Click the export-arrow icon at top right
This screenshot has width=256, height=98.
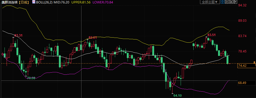[235, 2]
